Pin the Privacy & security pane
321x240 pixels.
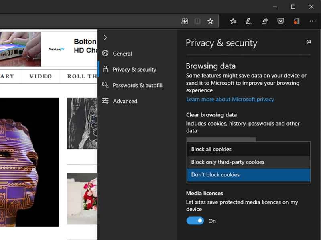coord(307,42)
